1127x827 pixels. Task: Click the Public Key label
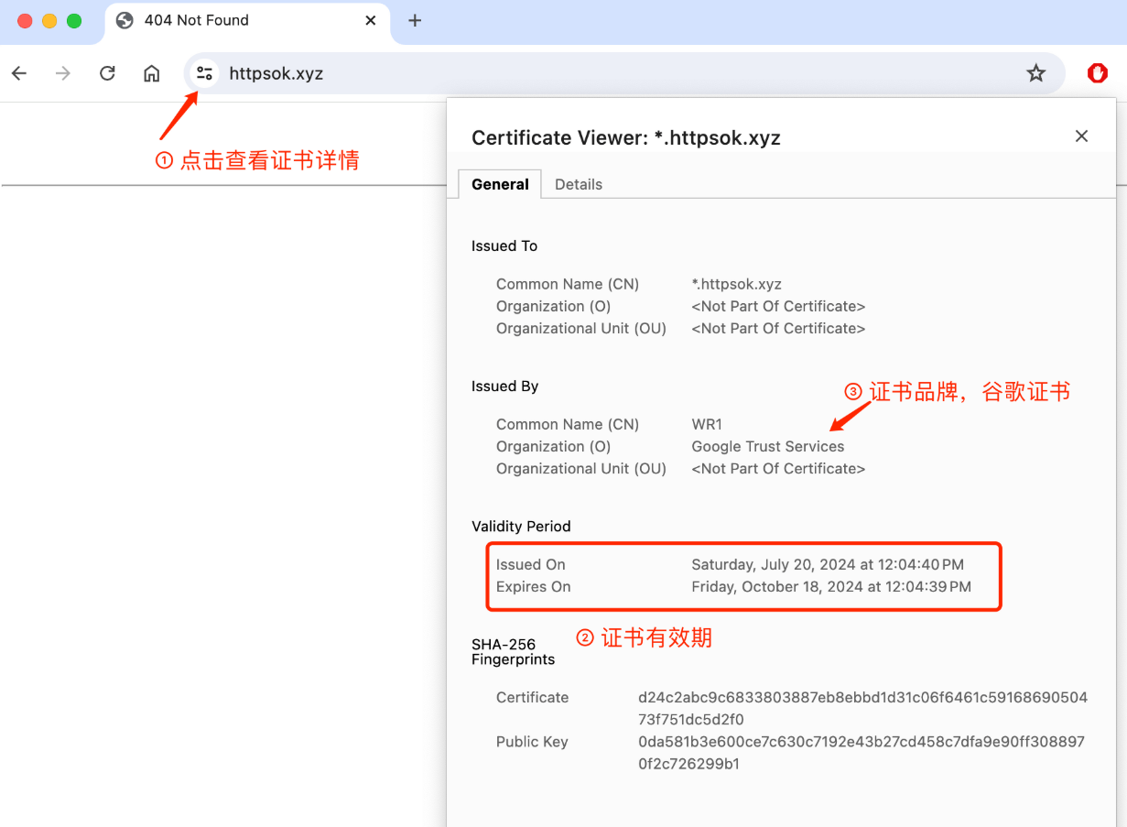click(x=532, y=741)
